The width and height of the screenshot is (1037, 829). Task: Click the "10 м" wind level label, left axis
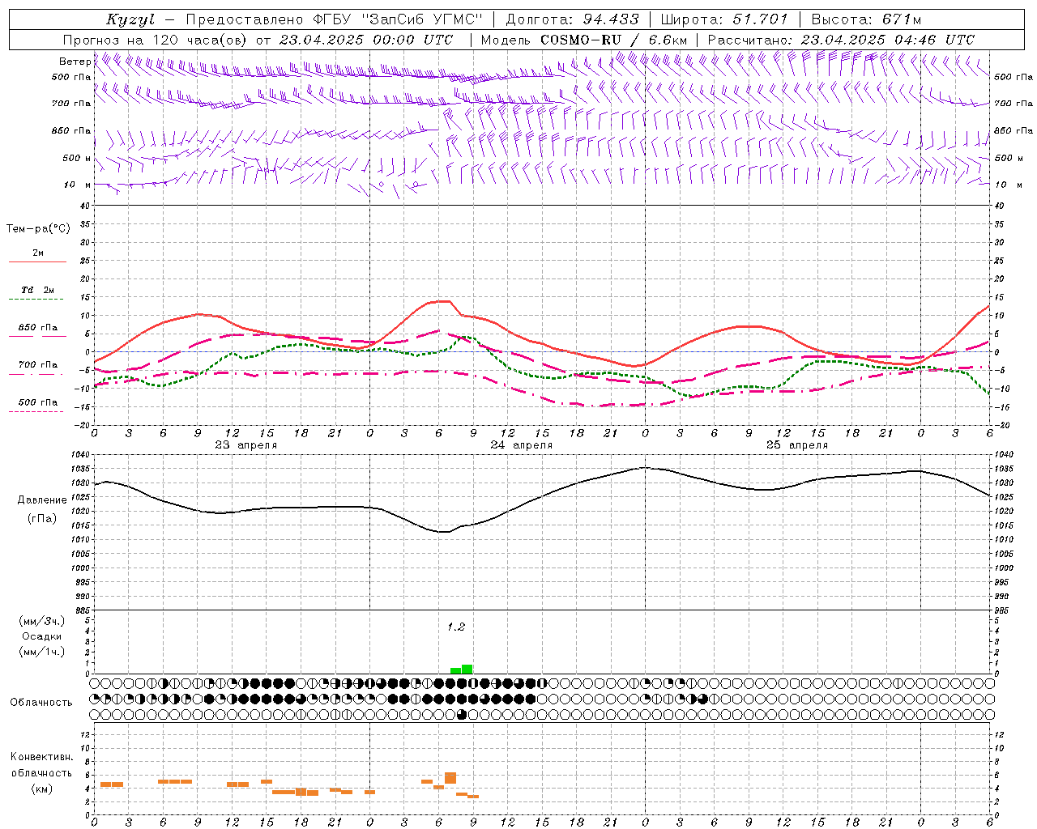coord(77,185)
